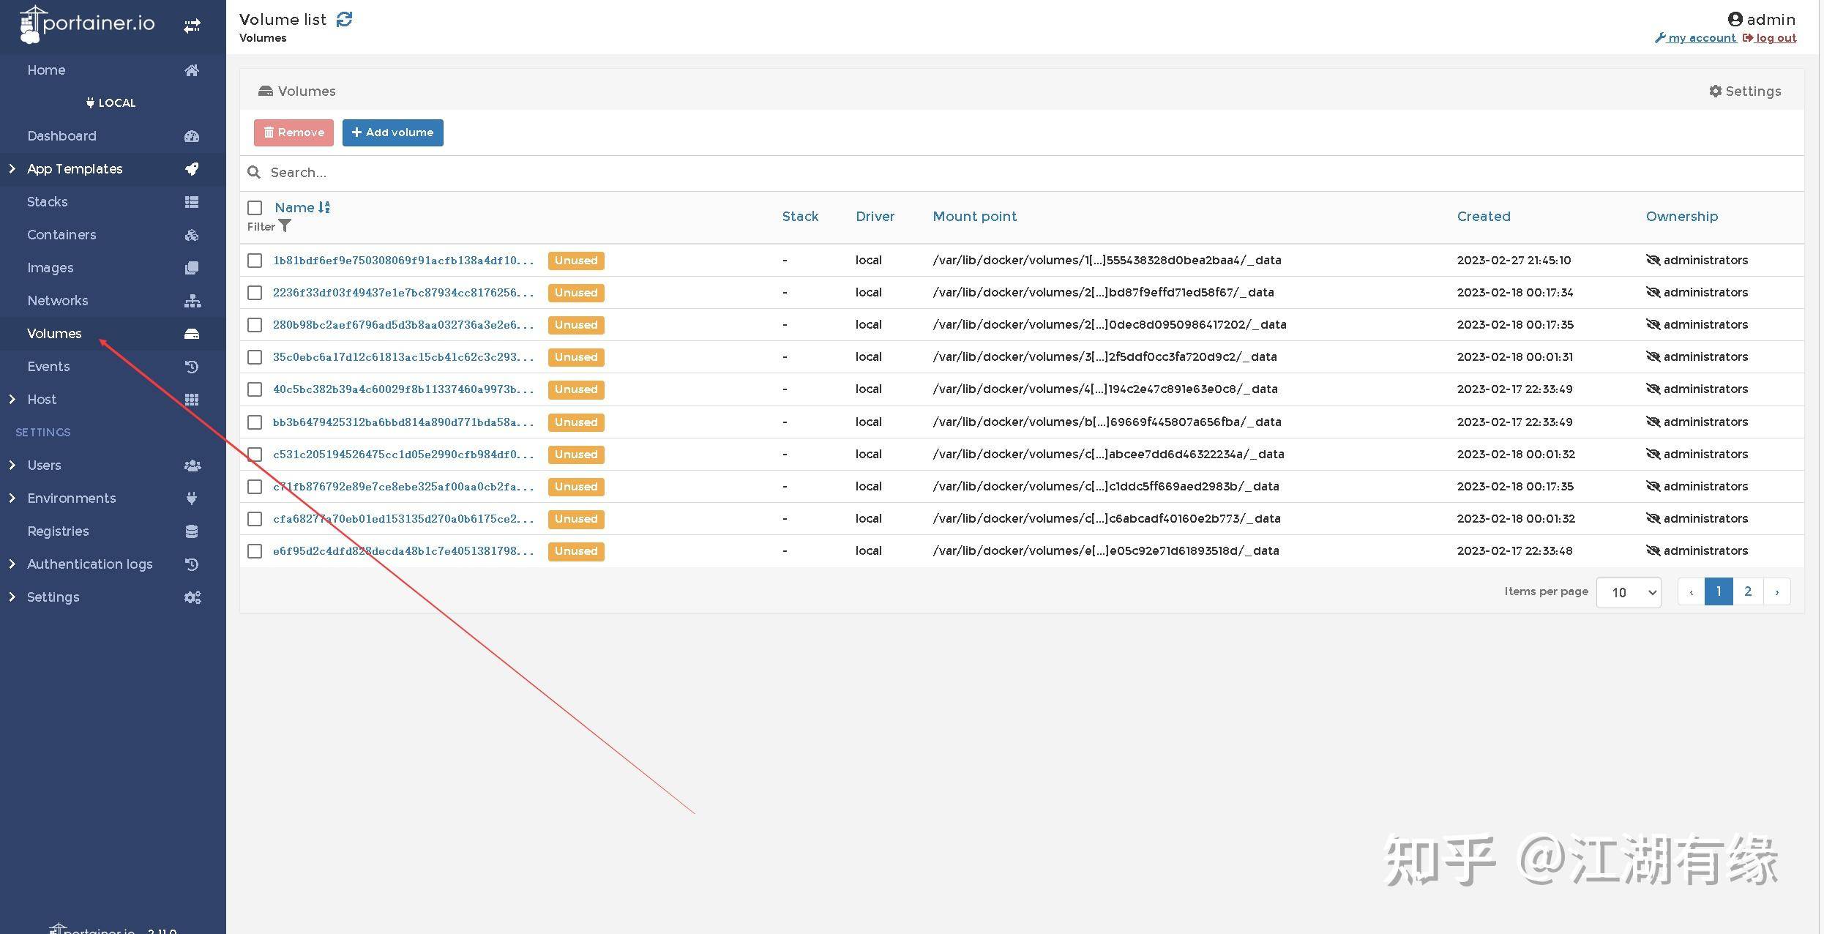Click the Events history icon
The width and height of the screenshot is (1824, 934).
point(192,367)
